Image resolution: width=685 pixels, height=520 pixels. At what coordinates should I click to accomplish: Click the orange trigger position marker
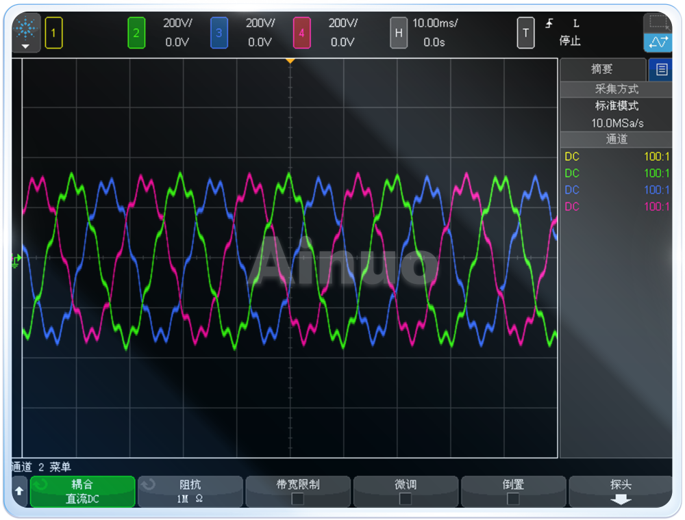[x=290, y=61]
